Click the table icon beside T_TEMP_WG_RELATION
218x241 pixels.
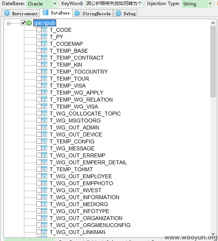(x=45, y=100)
